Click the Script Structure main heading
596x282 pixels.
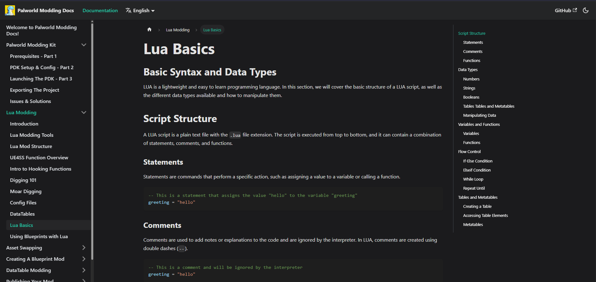click(x=180, y=119)
